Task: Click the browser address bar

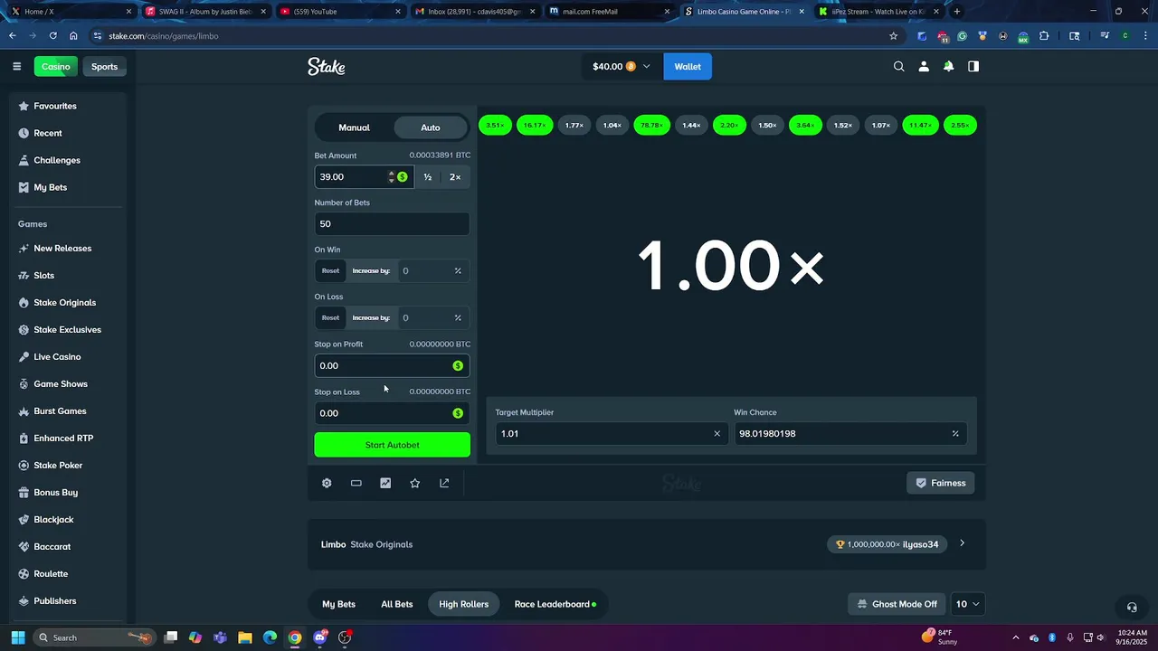Action: tap(489, 36)
